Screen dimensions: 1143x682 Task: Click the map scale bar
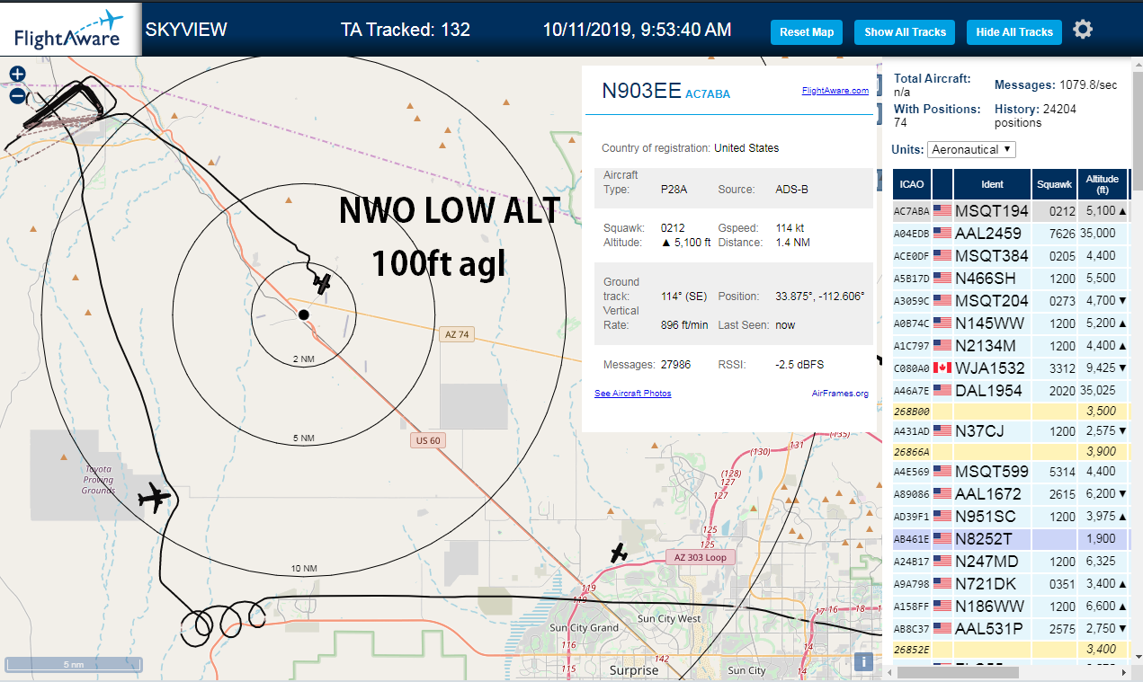point(74,664)
